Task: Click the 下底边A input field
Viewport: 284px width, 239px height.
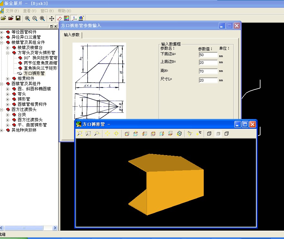Action: (208, 55)
